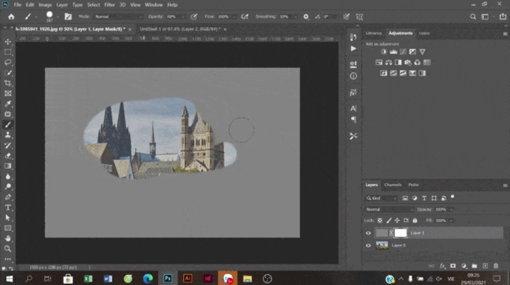This screenshot has width=510, height=285.
Task: Select the Eyedropper tool
Action: point(8,103)
